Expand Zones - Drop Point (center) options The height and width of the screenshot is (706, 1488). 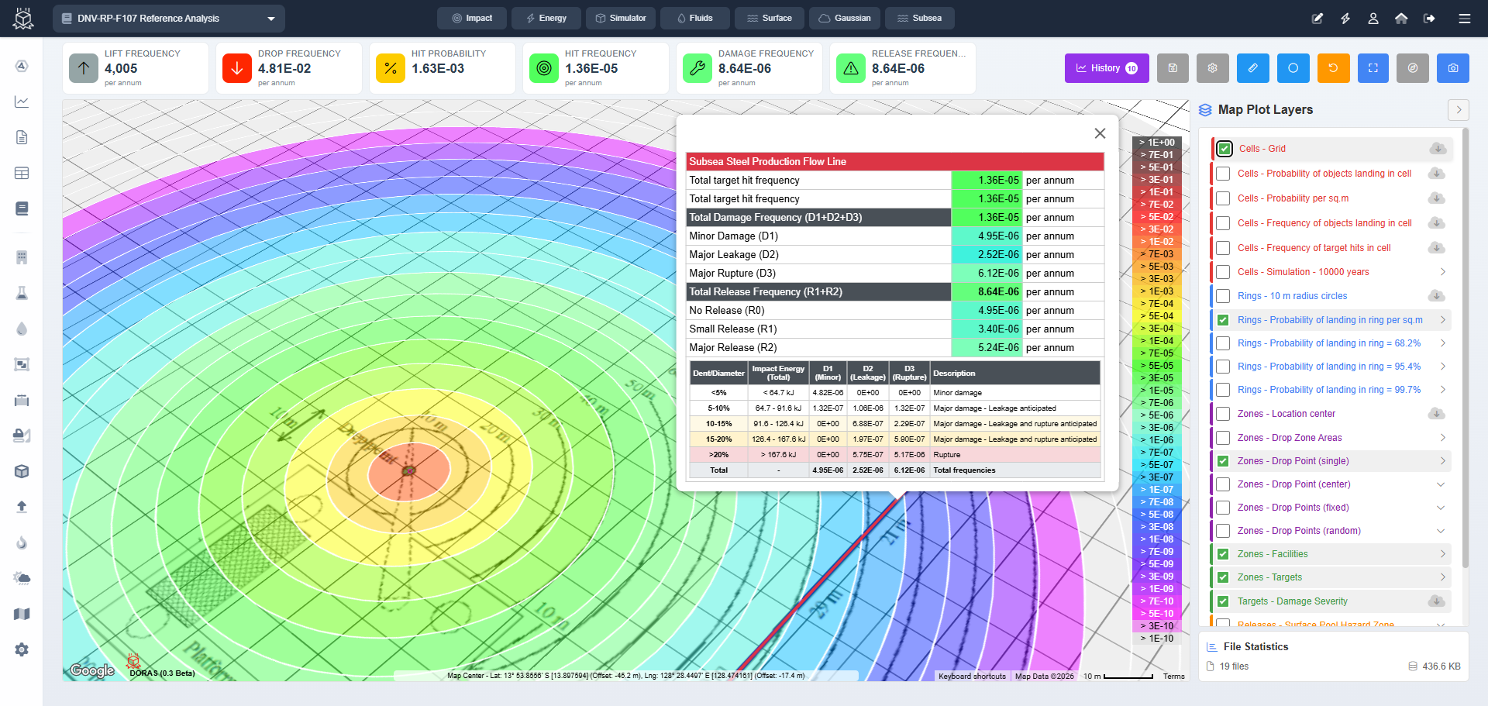1441,484
